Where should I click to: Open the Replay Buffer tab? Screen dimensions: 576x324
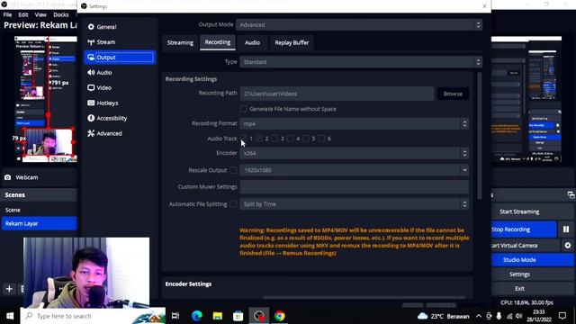(292, 42)
